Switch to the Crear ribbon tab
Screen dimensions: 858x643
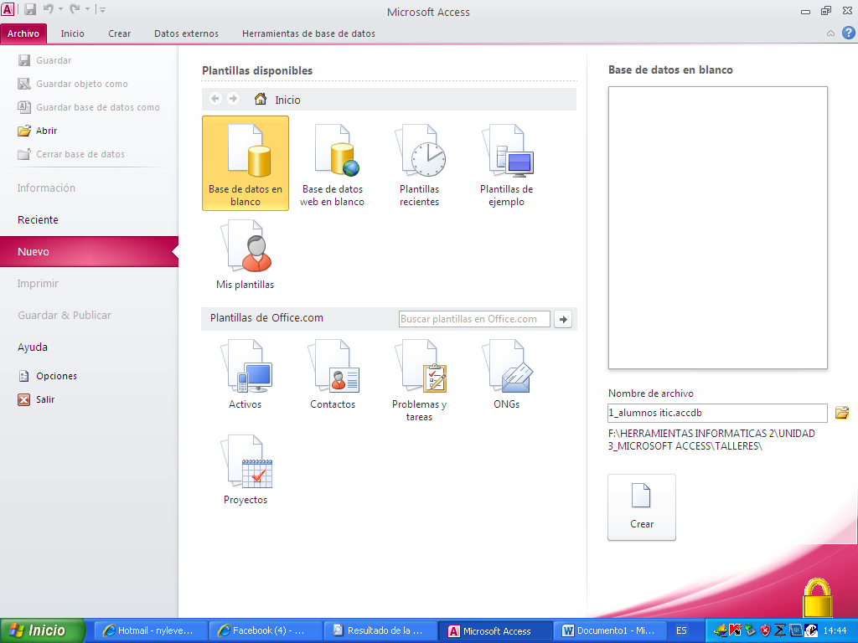pyautogui.click(x=119, y=33)
